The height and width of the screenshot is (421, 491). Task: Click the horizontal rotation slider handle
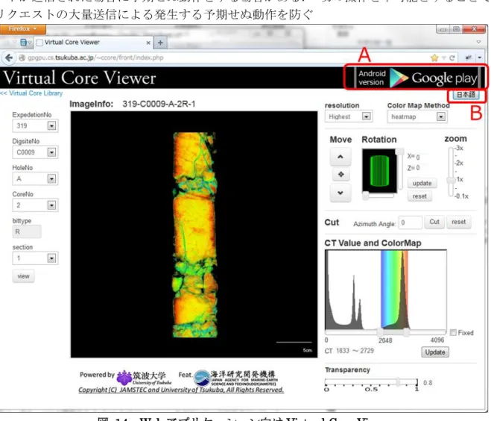click(365, 196)
